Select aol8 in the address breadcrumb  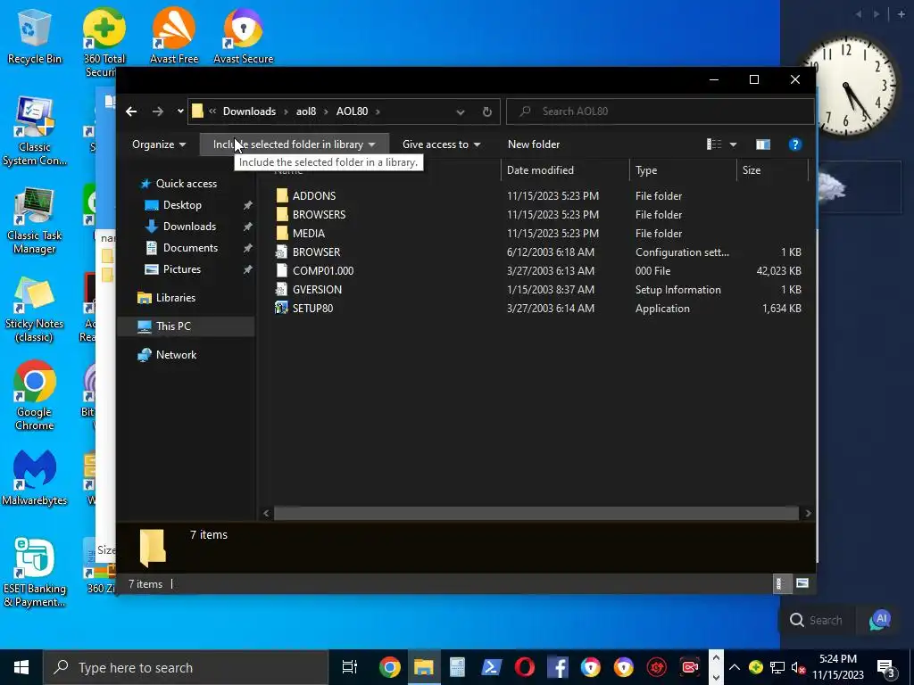[x=305, y=111]
